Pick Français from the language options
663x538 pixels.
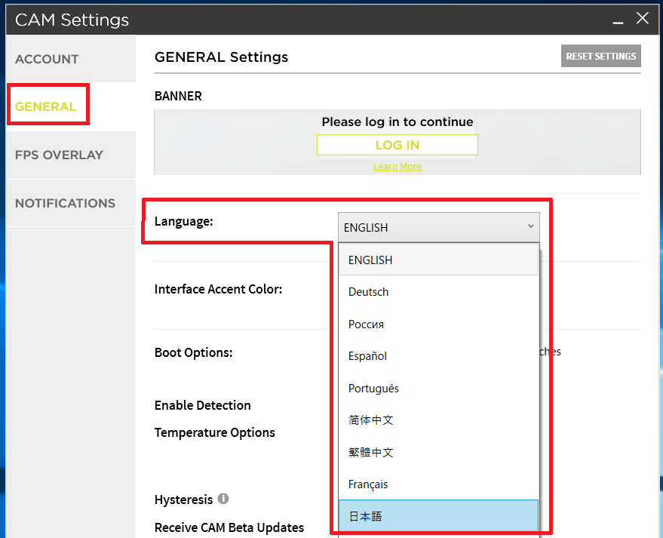click(x=438, y=484)
